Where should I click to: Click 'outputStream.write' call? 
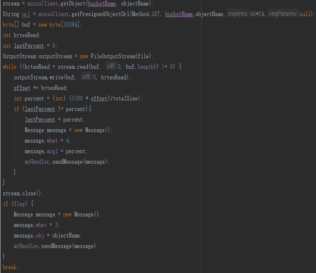pos(38,77)
